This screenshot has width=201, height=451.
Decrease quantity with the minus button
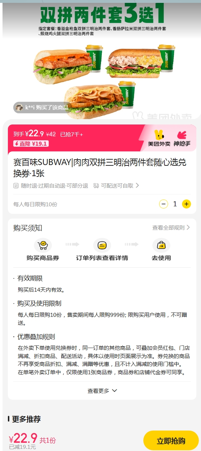(163, 204)
